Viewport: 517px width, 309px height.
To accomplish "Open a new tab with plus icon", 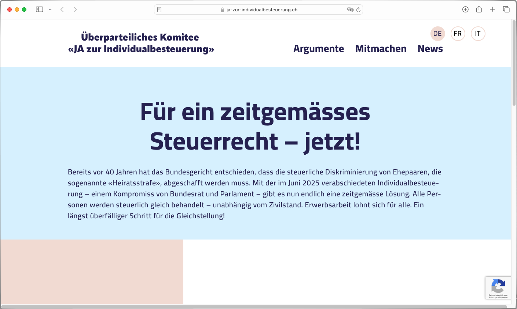I will (x=492, y=10).
